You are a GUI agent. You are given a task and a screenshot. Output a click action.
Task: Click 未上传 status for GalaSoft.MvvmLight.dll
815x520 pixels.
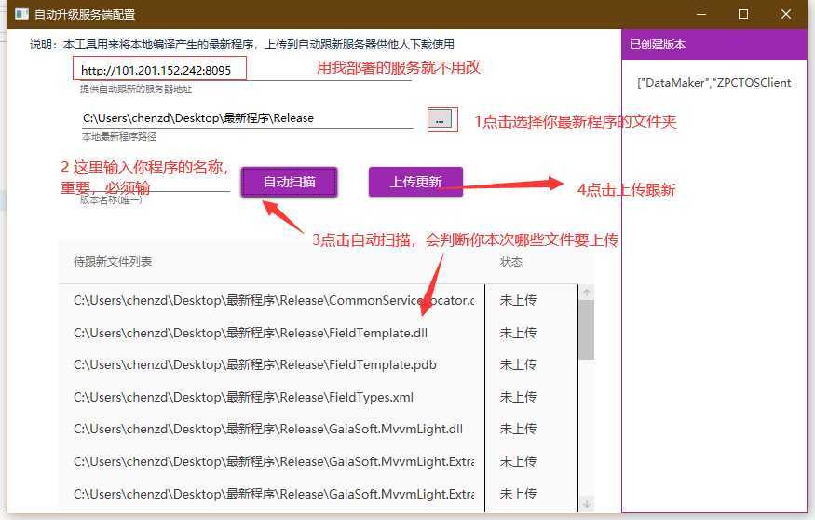click(x=518, y=430)
